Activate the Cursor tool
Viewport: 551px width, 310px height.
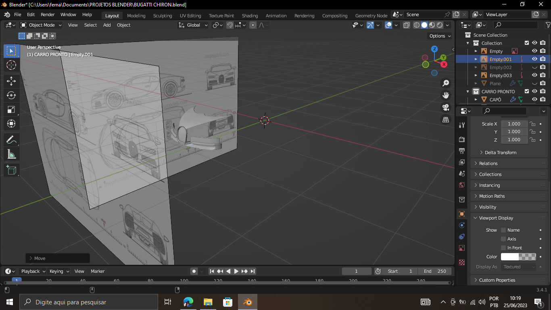[x=11, y=65]
